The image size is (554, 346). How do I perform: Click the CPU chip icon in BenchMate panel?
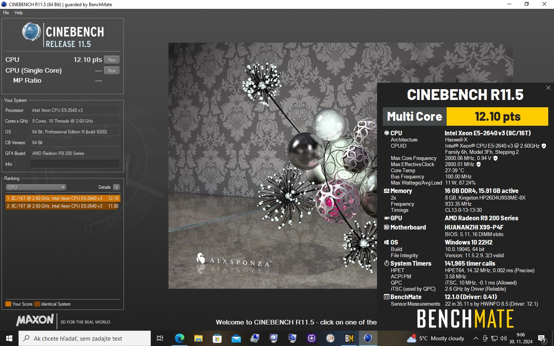(x=387, y=133)
